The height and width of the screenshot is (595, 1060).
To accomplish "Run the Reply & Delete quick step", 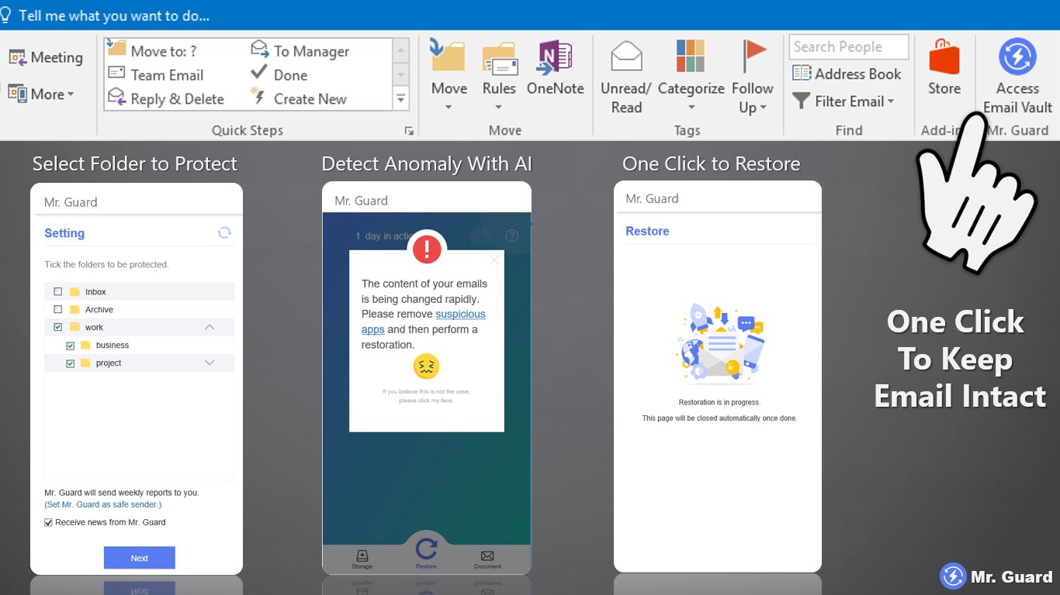I will coord(166,98).
